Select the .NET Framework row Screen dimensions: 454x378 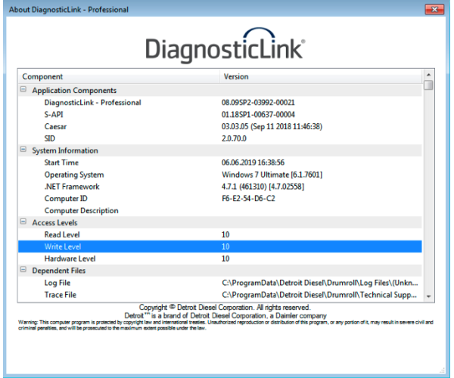coord(220,187)
